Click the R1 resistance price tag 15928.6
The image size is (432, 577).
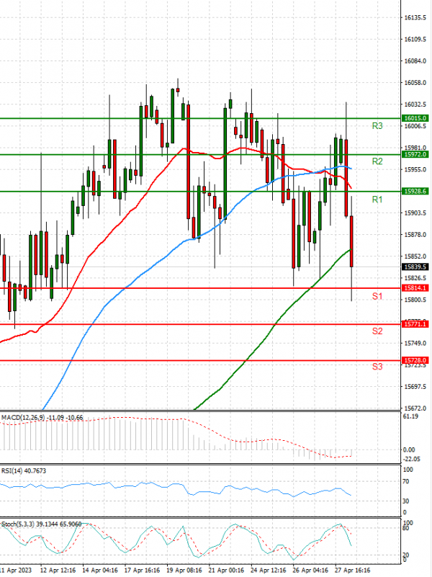[415, 191]
